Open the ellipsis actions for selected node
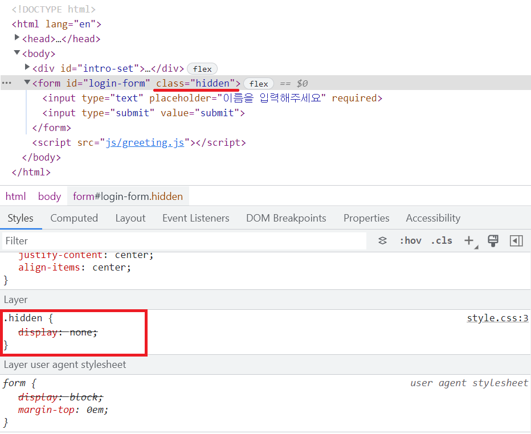This screenshot has height=434, width=531. [x=7, y=83]
